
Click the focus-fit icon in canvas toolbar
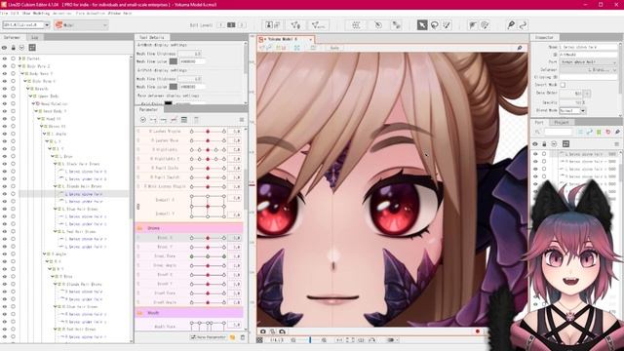tap(297, 48)
